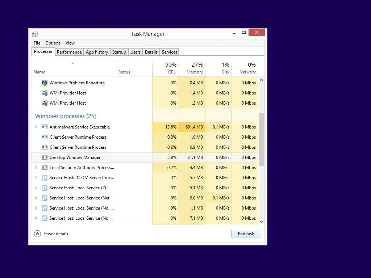371x278 pixels.
Task: Click the icon of Client Server Runtime Process using 0.8% CPU
Action: (45, 137)
